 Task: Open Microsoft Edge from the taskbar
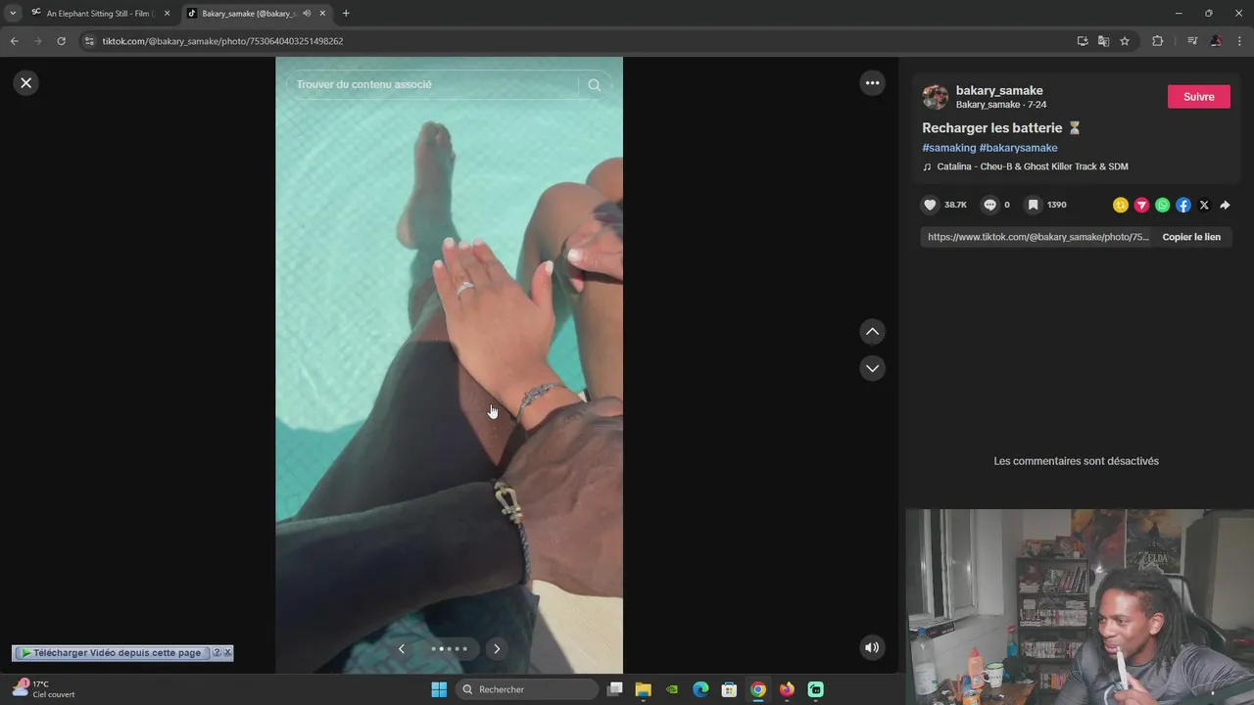[700, 689]
